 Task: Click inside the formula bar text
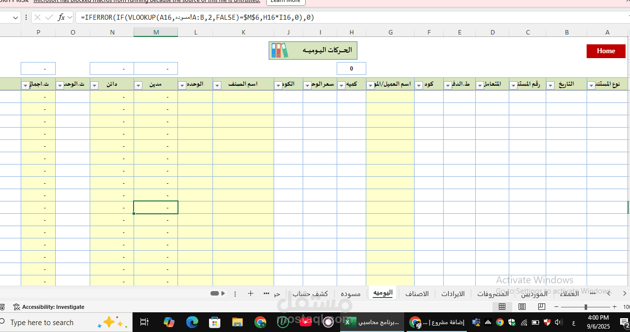tap(197, 17)
